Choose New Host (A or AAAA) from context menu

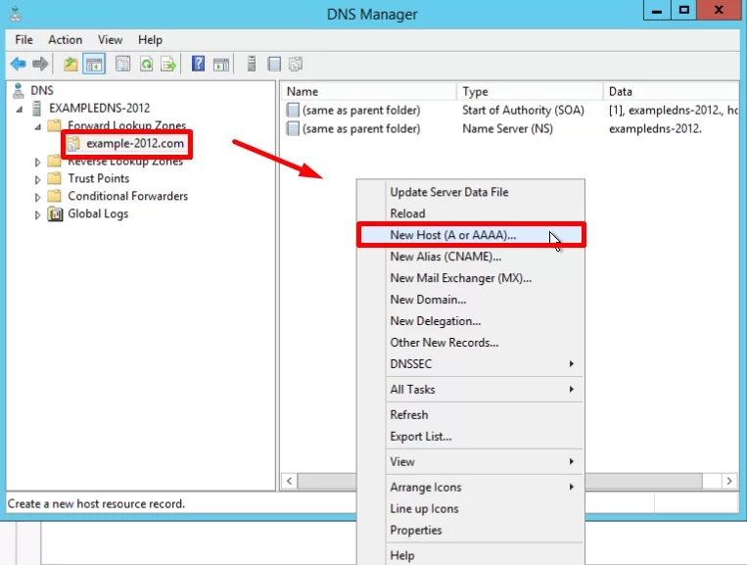tap(452, 235)
